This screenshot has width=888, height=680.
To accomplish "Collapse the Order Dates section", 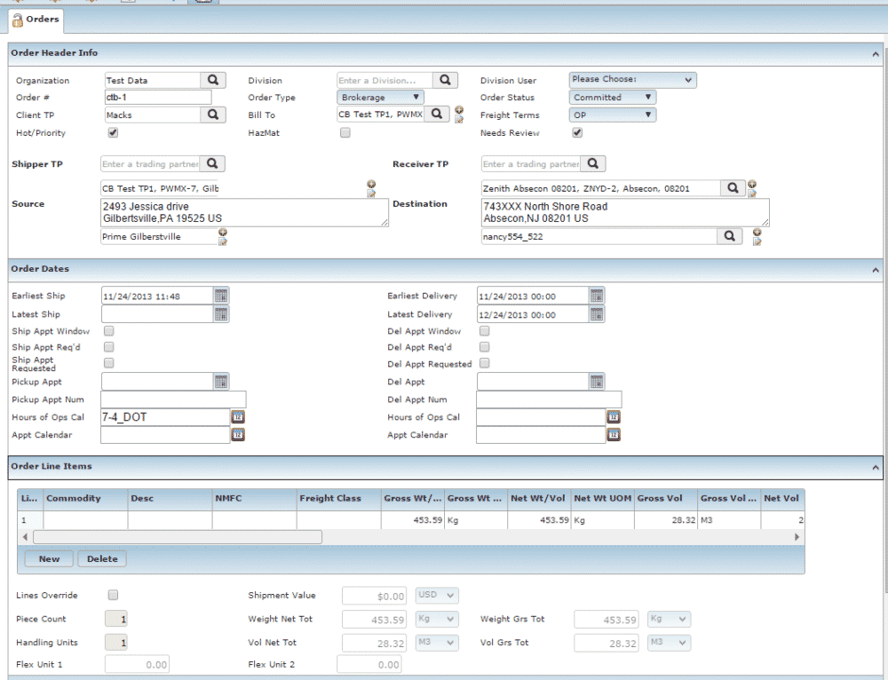I will (x=876, y=269).
